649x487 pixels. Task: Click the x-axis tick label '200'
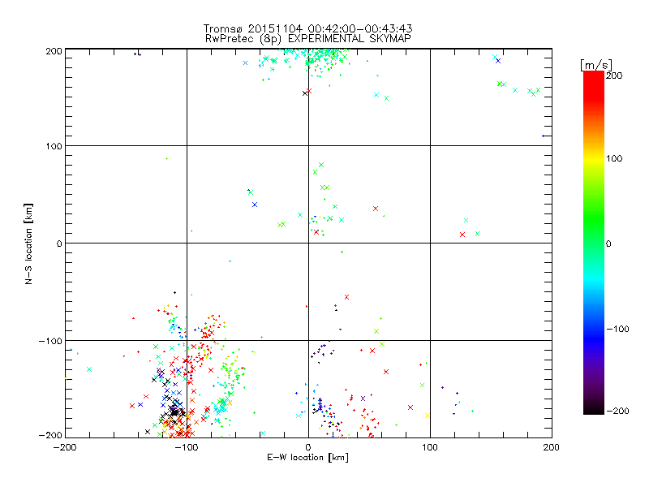coord(552,447)
